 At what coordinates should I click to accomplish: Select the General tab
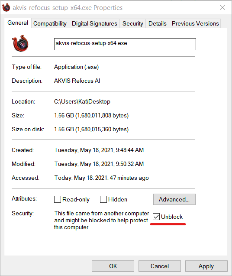tap(18, 23)
